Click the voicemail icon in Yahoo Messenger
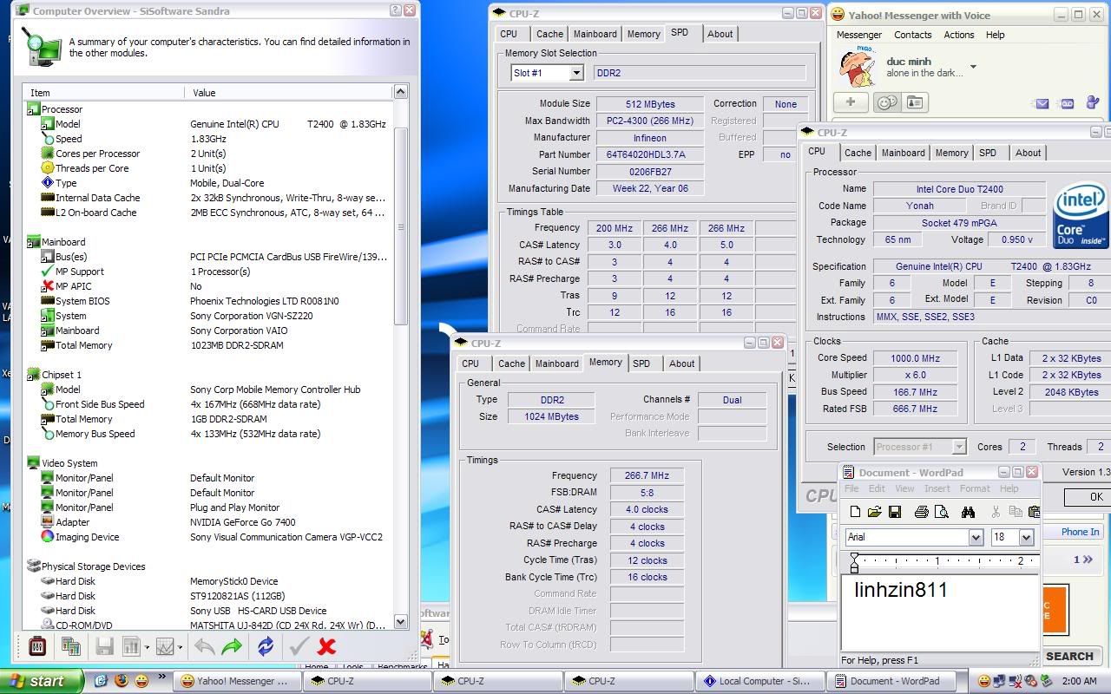The image size is (1111, 694). [1068, 103]
